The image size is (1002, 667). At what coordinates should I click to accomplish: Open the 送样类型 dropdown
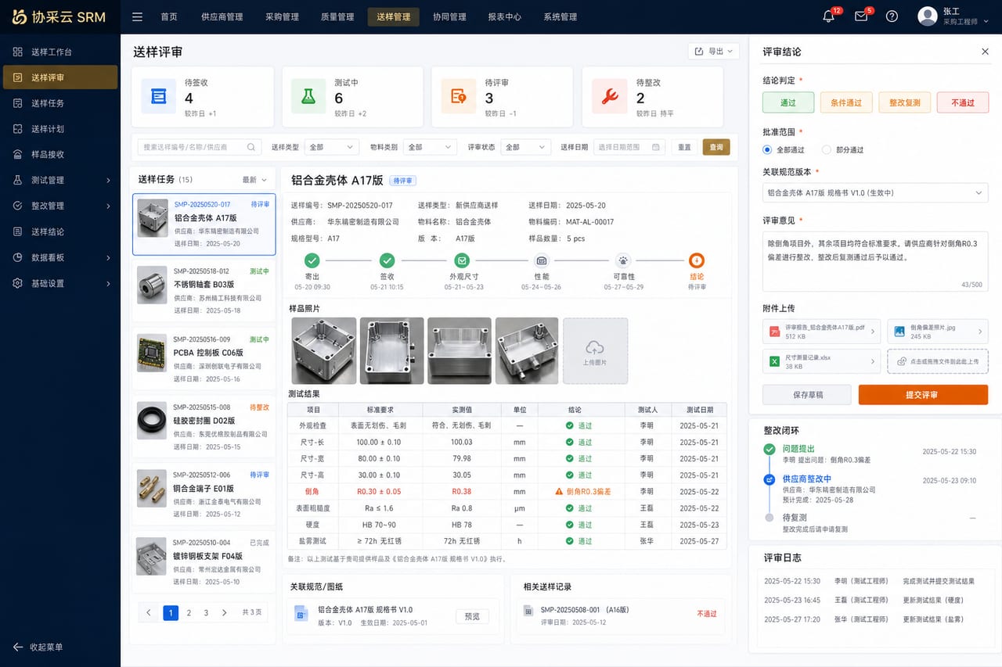(330, 147)
